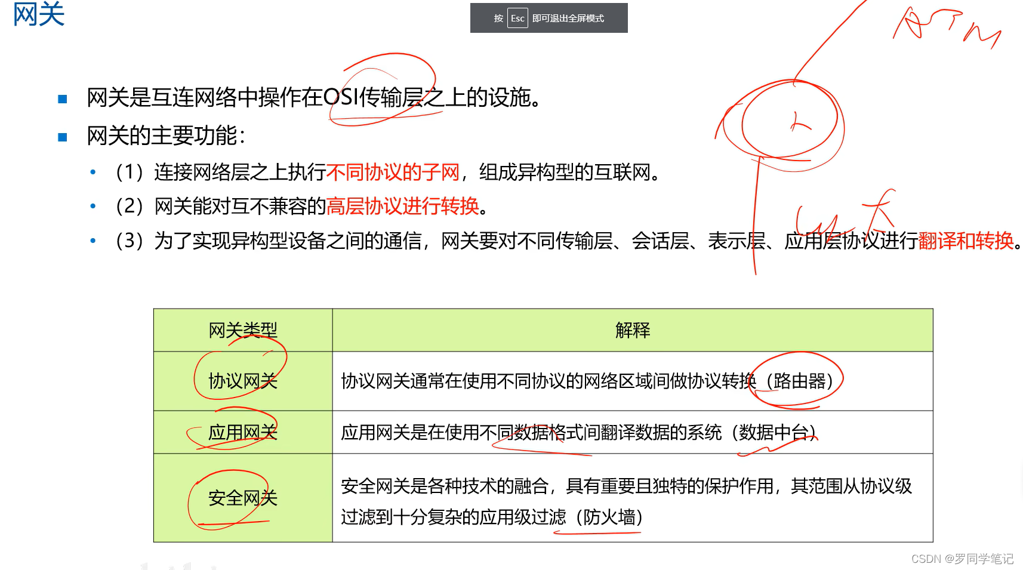This screenshot has height=570, width=1023.
Task: Click the heading 网关的主要功能
Action: (166, 135)
